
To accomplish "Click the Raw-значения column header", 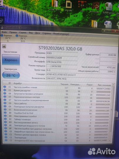I will 104,85.
